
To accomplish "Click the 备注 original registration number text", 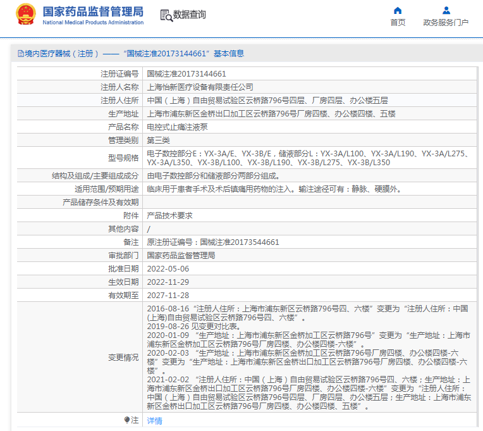I will coord(213,242).
